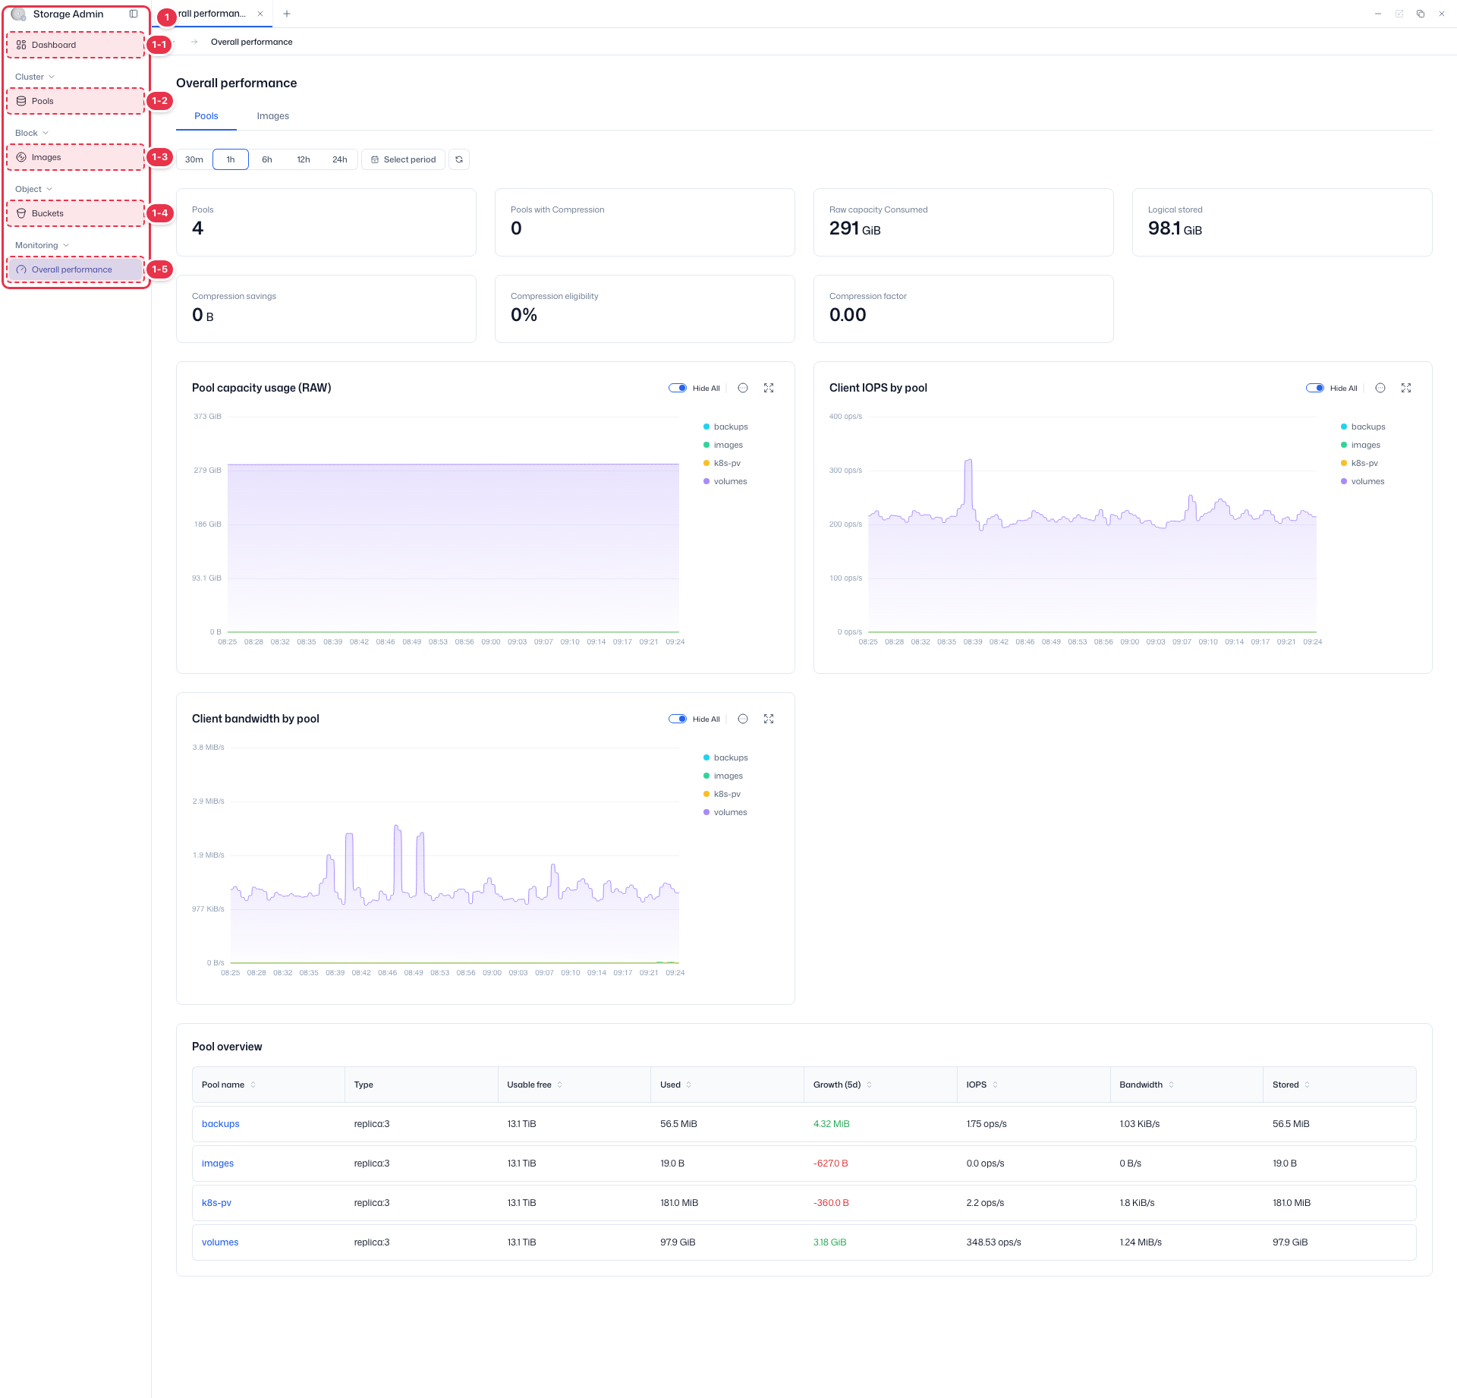Open Dashboard from the sidebar

(76, 45)
